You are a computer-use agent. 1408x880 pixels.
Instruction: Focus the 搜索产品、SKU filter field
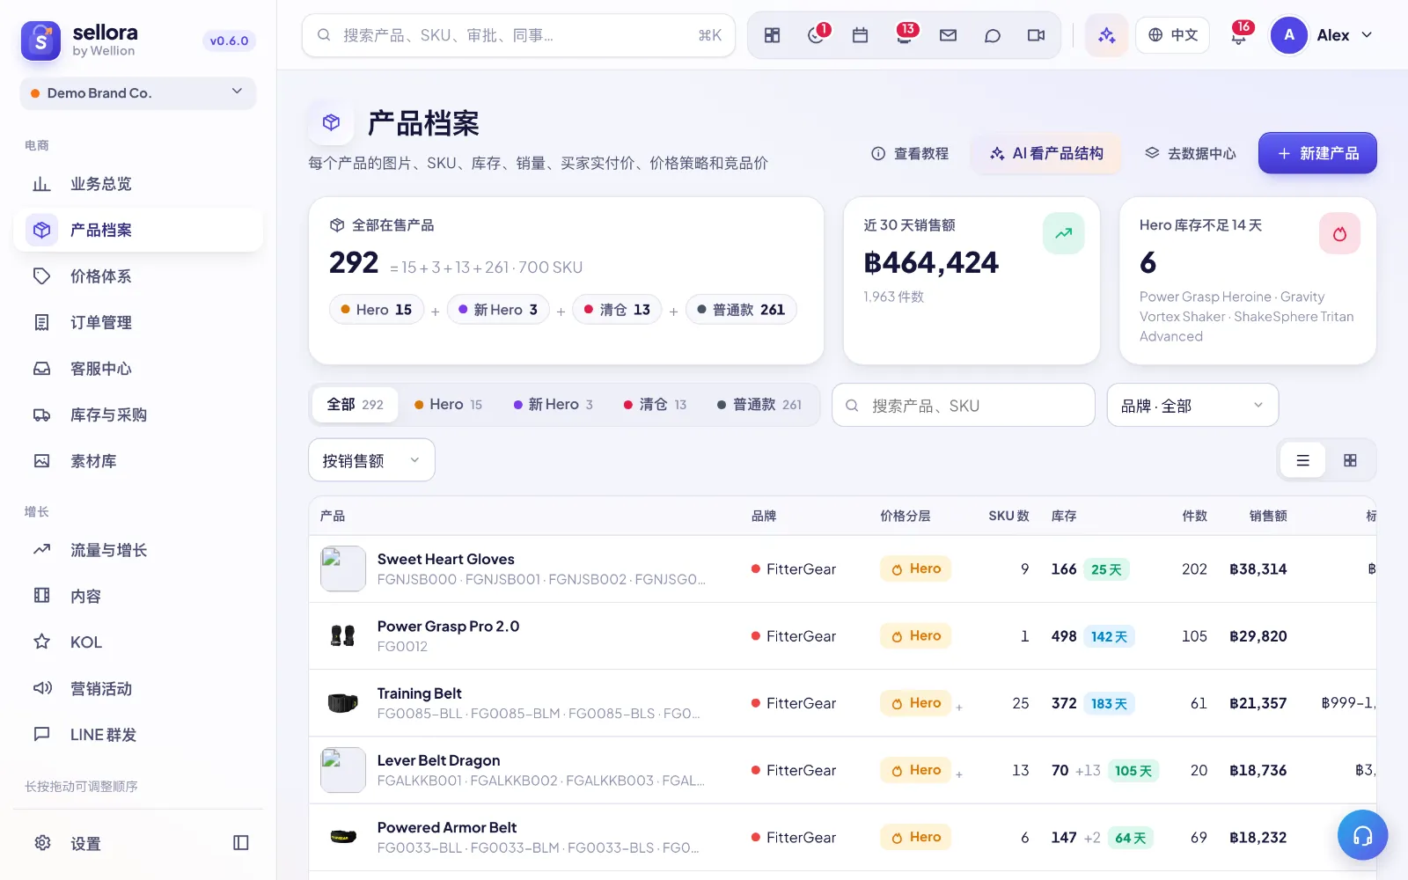[964, 406]
